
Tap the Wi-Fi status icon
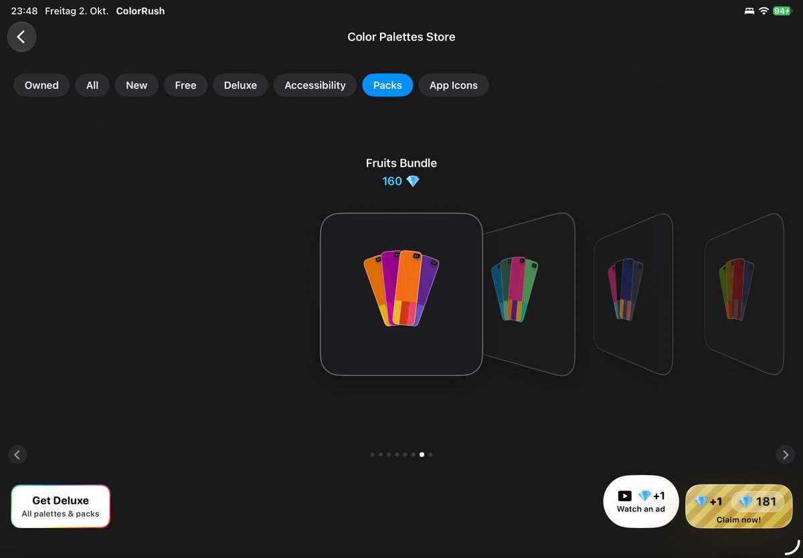coord(764,11)
